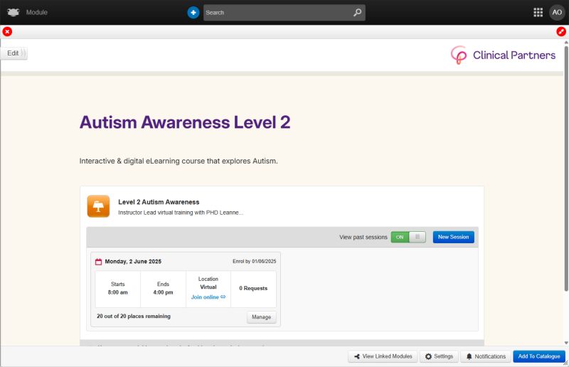Click the red close icon below the logo
The height and width of the screenshot is (367, 569).
(7, 31)
